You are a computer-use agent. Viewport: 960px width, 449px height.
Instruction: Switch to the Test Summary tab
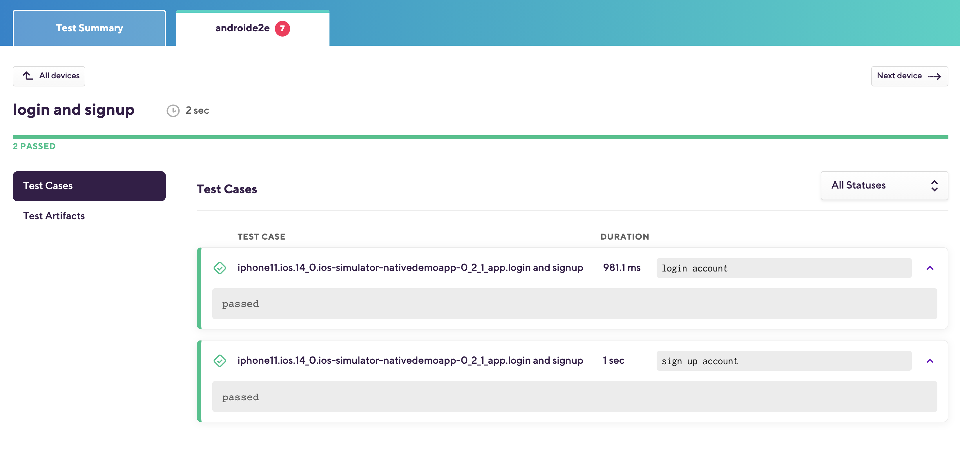coord(89,28)
